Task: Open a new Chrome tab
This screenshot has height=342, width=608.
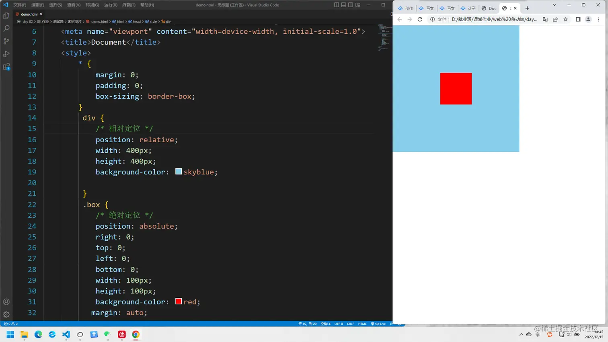Action: pos(527,8)
